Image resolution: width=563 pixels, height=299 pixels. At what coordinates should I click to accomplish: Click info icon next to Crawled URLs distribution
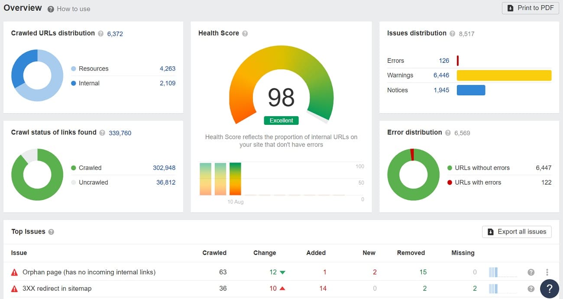coord(101,33)
